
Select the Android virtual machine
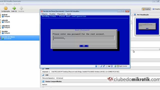(x=19, y=15)
